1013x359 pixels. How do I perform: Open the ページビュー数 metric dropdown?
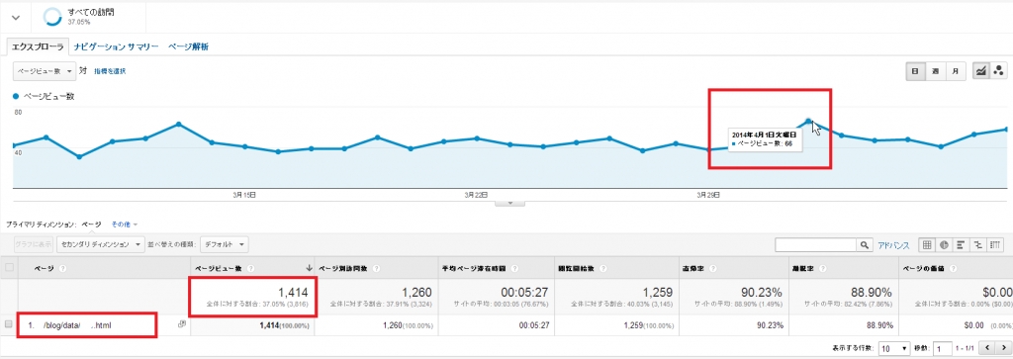point(44,71)
